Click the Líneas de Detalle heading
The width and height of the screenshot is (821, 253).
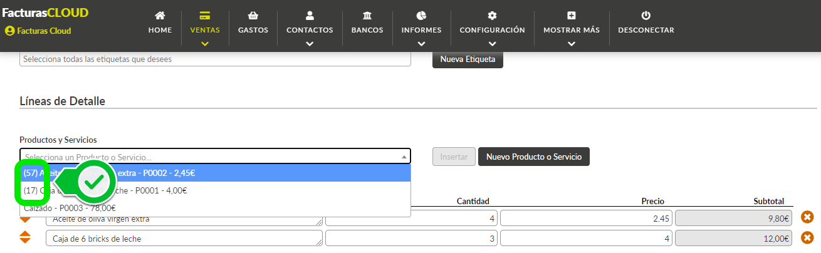pyautogui.click(x=62, y=100)
